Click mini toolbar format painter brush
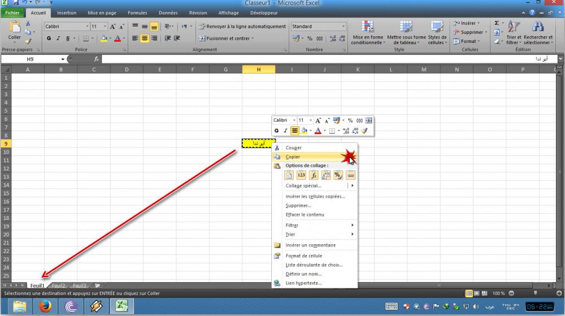Image resolution: width=565 pixels, height=316 pixels. (x=364, y=131)
